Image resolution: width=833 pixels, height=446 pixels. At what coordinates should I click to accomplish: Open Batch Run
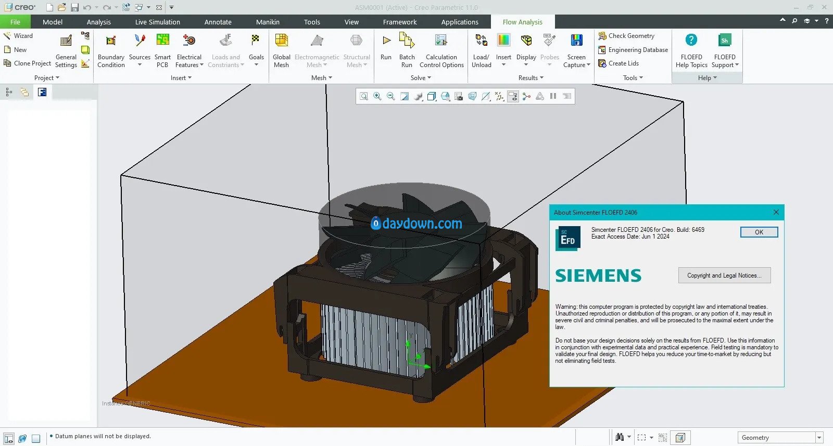pos(407,51)
